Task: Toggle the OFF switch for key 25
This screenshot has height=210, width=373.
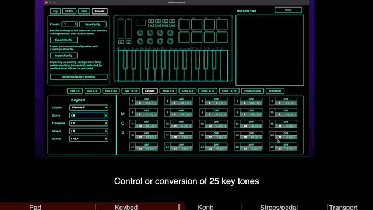Action: pos(286,145)
